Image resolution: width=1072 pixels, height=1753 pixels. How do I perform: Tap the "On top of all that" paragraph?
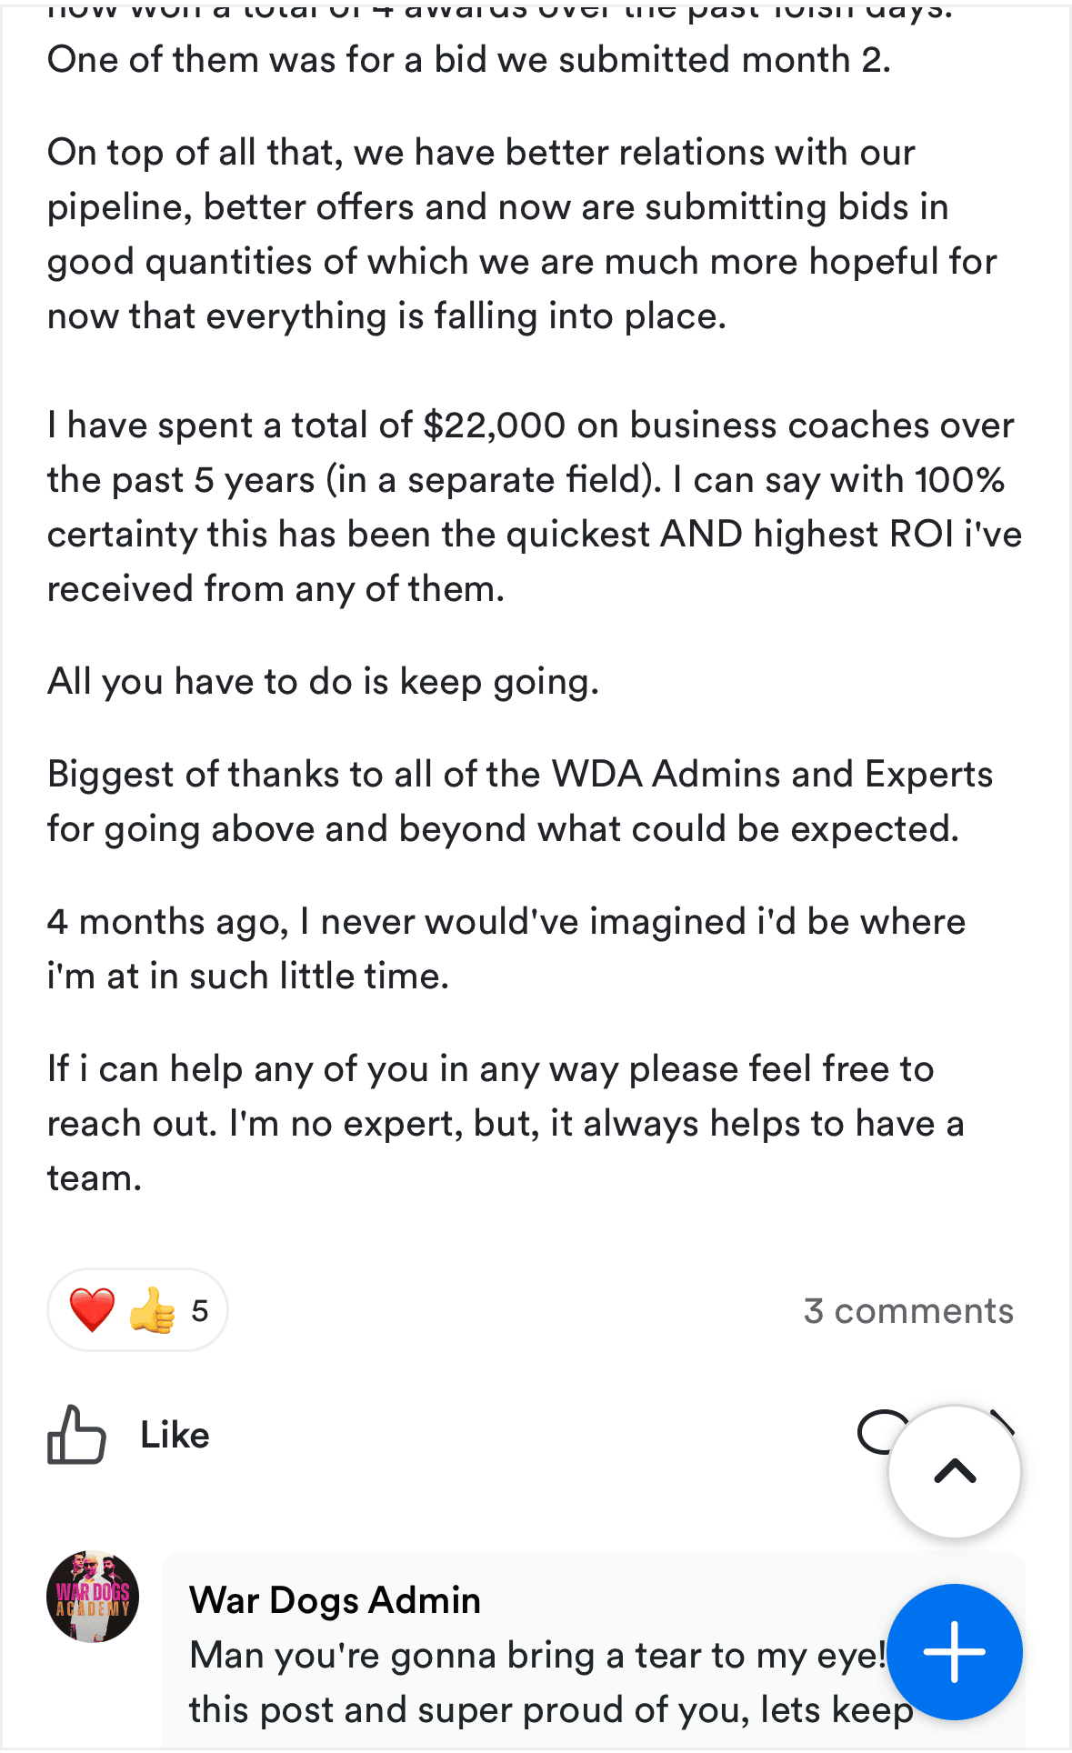(x=522, y=234)
